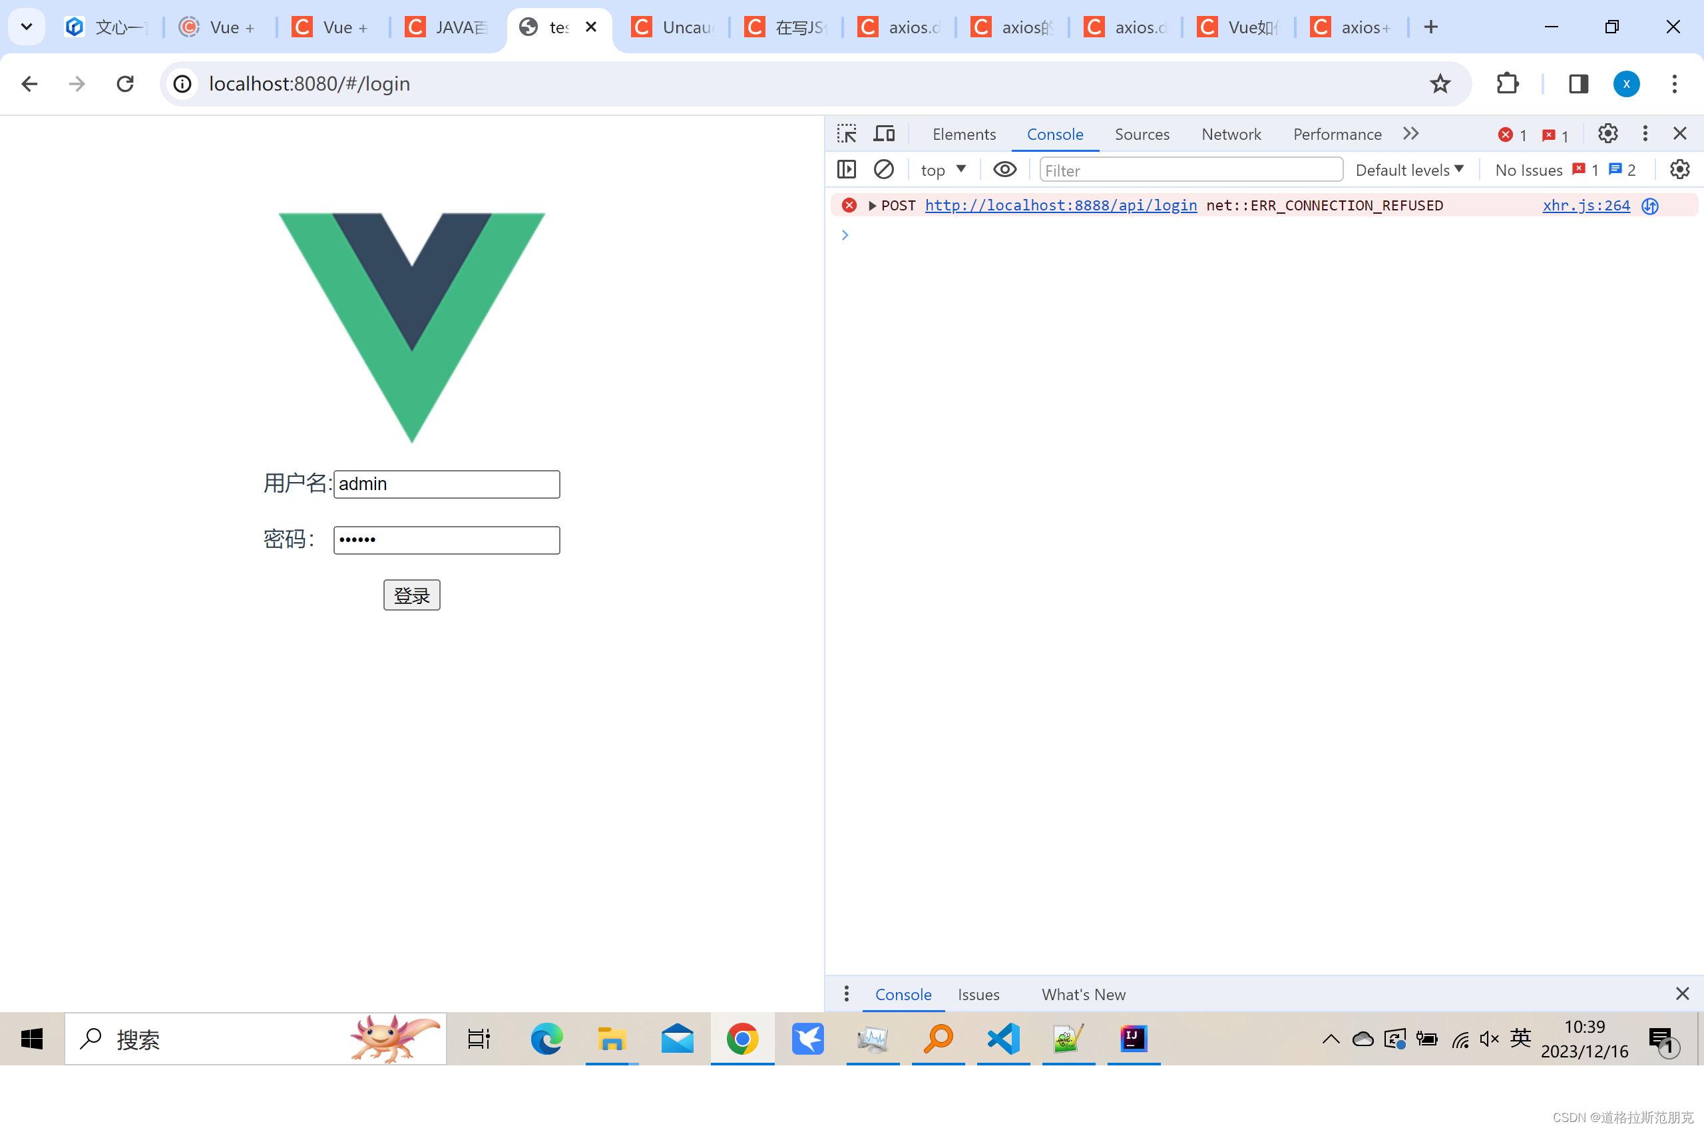Show hidden system tray icons chevron
This screenshot has width=1704, height=1130.
coord(1330,1039)
